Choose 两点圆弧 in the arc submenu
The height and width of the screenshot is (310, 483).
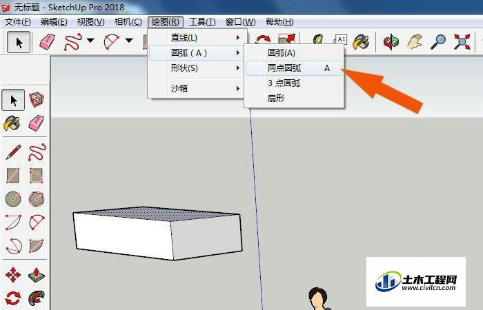click(x=294, y=68)
